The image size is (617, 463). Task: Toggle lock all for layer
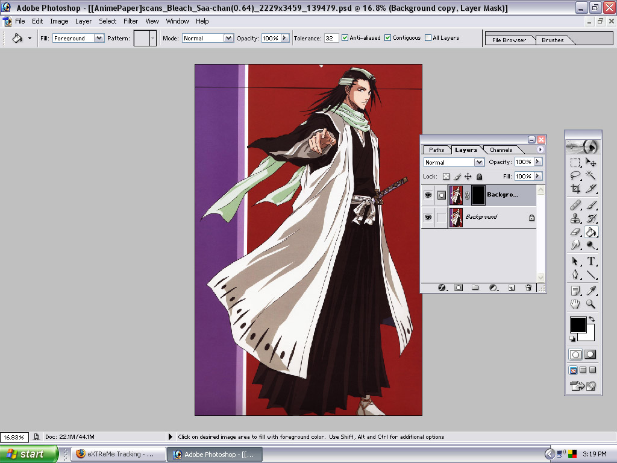click(479, 177)
